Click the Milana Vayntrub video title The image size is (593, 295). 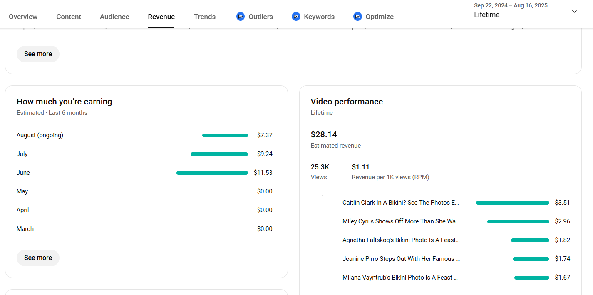coord(400,278)
